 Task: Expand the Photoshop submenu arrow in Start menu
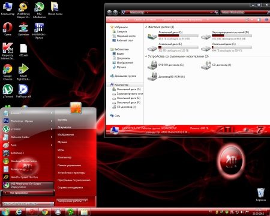tap(52, 121)
